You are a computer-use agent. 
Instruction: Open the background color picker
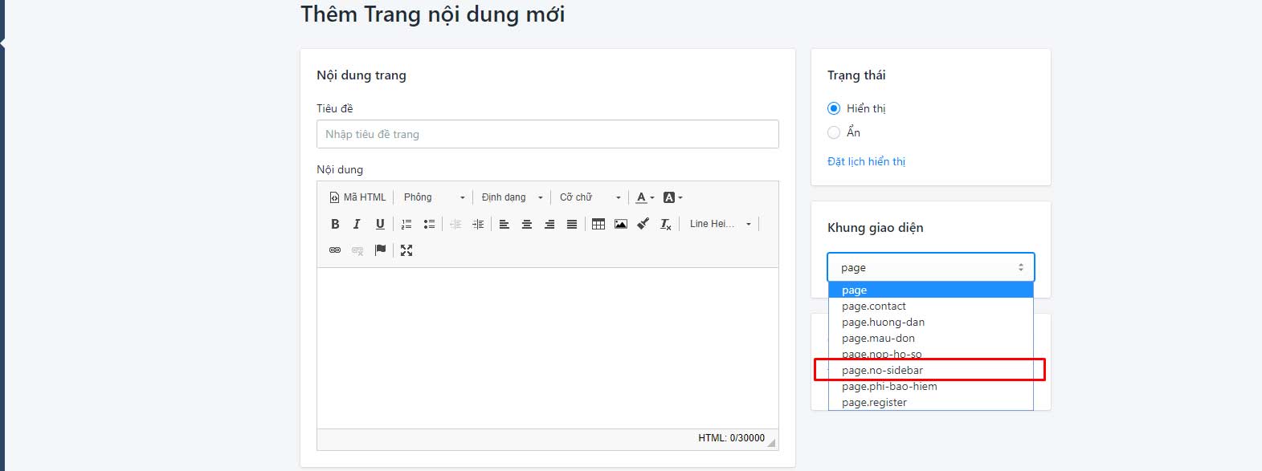tap(672, 197)
